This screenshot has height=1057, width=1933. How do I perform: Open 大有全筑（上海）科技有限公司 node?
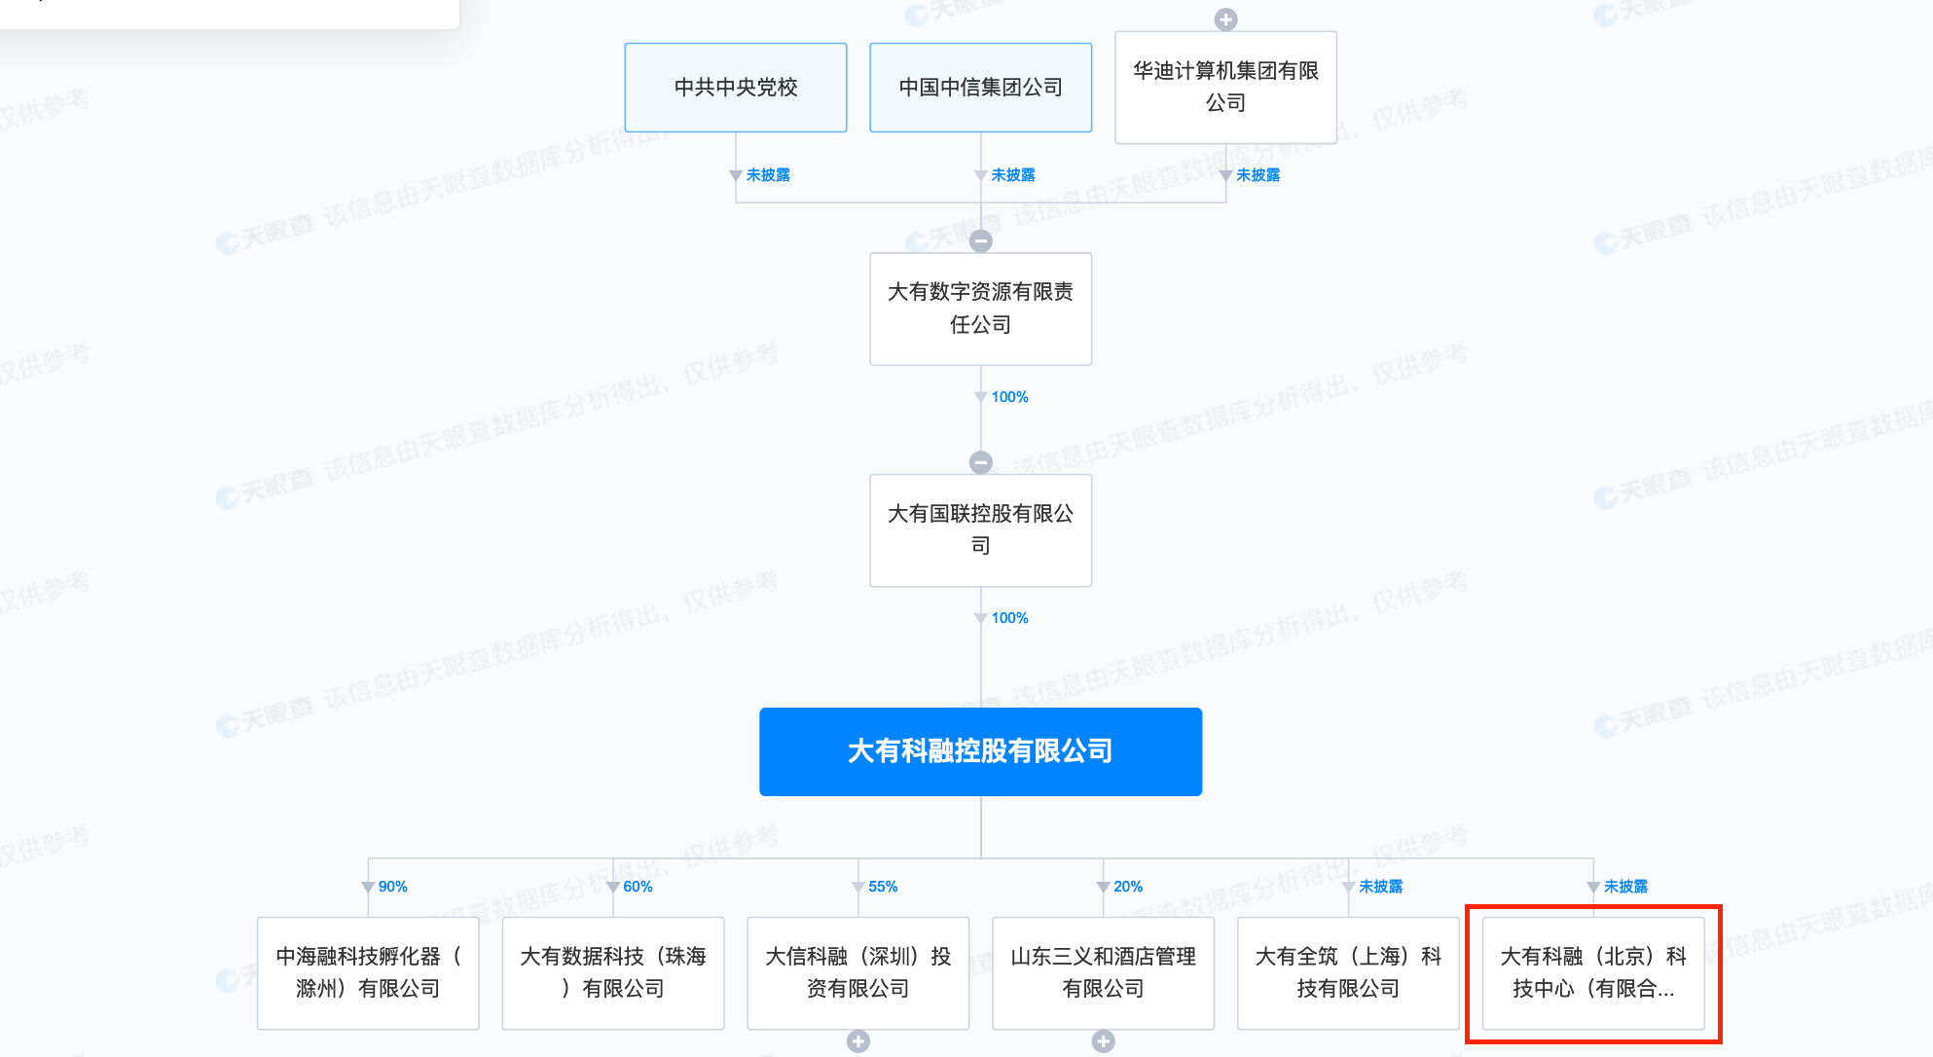point(1348,972)
